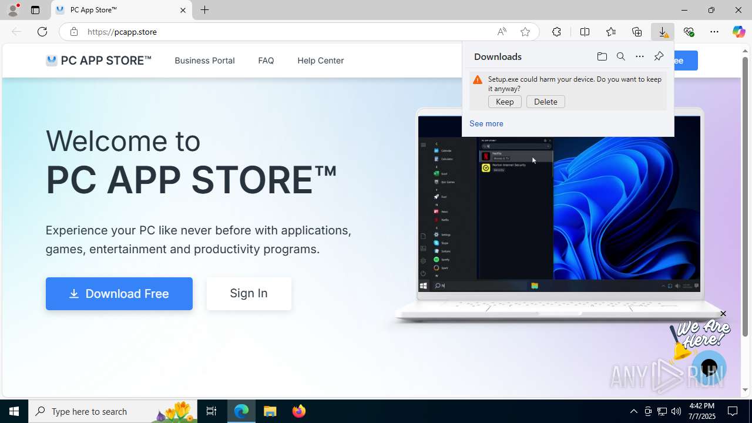Click the Download Free button
This screenshot has width=752, height=423.
click(x=119, y=294)
